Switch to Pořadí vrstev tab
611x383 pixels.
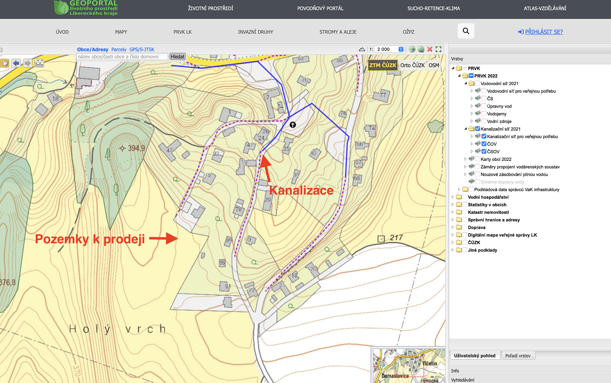(518, 356)
